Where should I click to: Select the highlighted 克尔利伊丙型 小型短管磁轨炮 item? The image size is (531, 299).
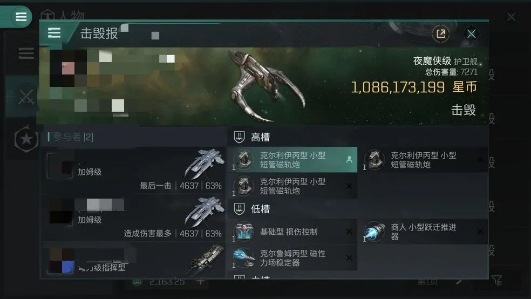pyautogui.click(x=293, y=160)
